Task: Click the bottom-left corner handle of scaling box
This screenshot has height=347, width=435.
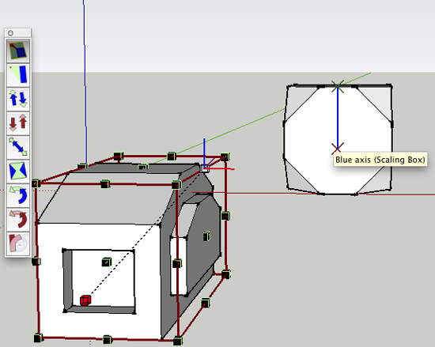Action: (x=39, y=338)
